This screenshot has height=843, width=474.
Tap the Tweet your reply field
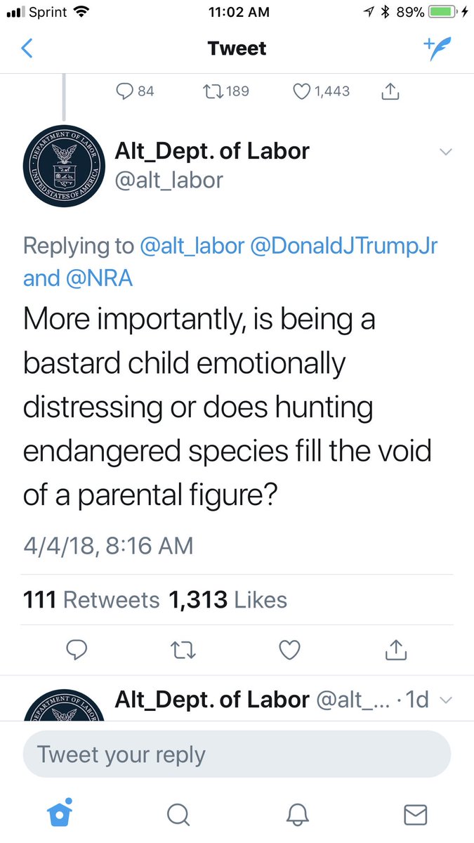(x=237, y=754)
